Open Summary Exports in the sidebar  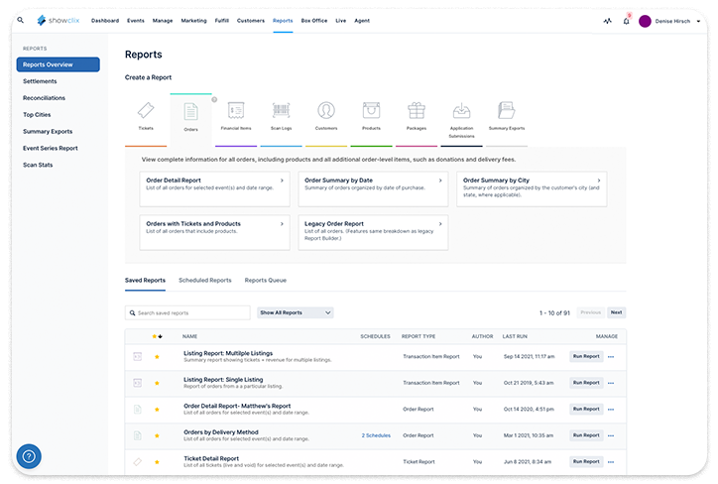click(x=48, y=132)
